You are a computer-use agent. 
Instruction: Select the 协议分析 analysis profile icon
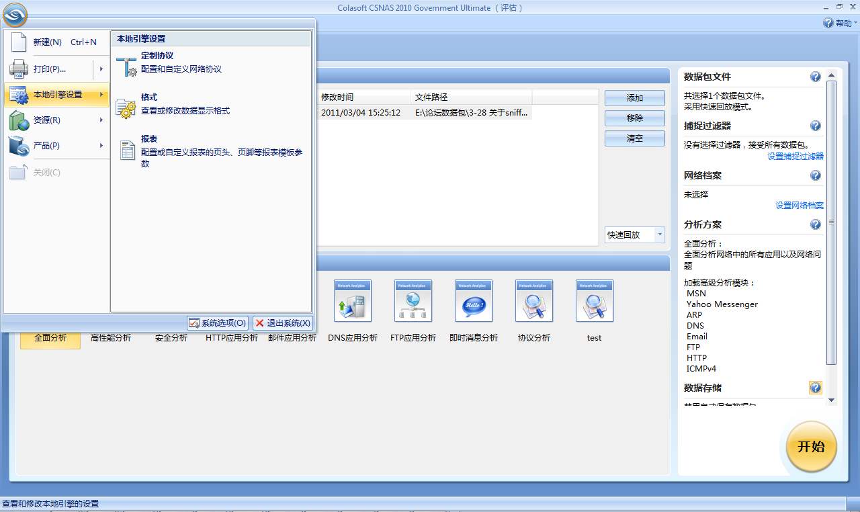click(x=533, y=300)
